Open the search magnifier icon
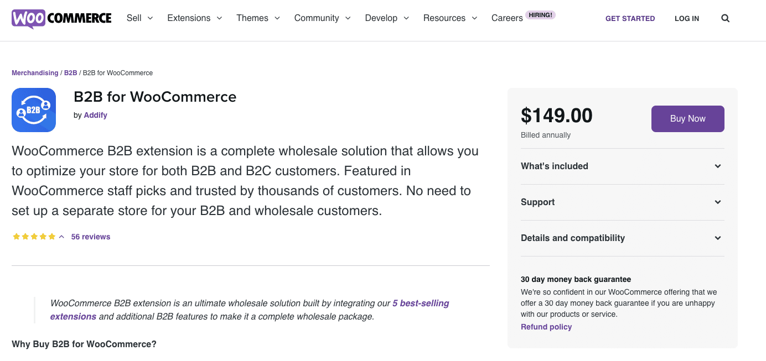Viewport: 766px width, 361px height. [725, 18]
